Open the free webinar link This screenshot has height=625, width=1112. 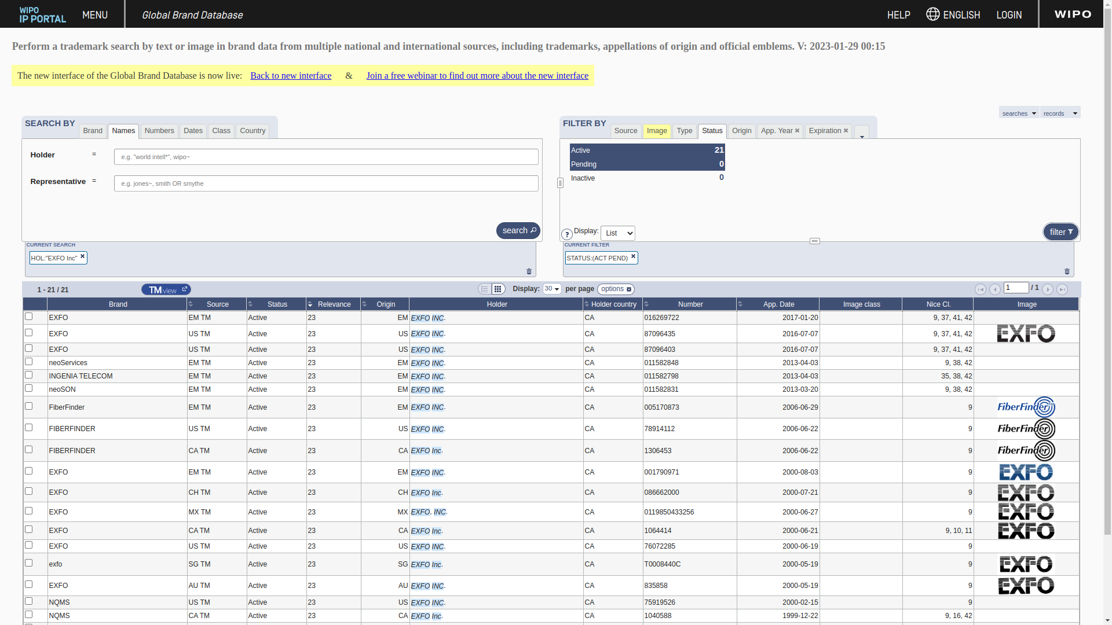(x=477, y=75)
